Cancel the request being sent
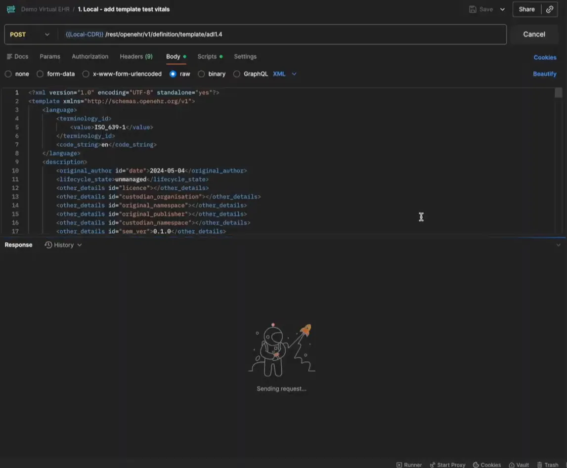The image size is (567, 468). point(534,35)
